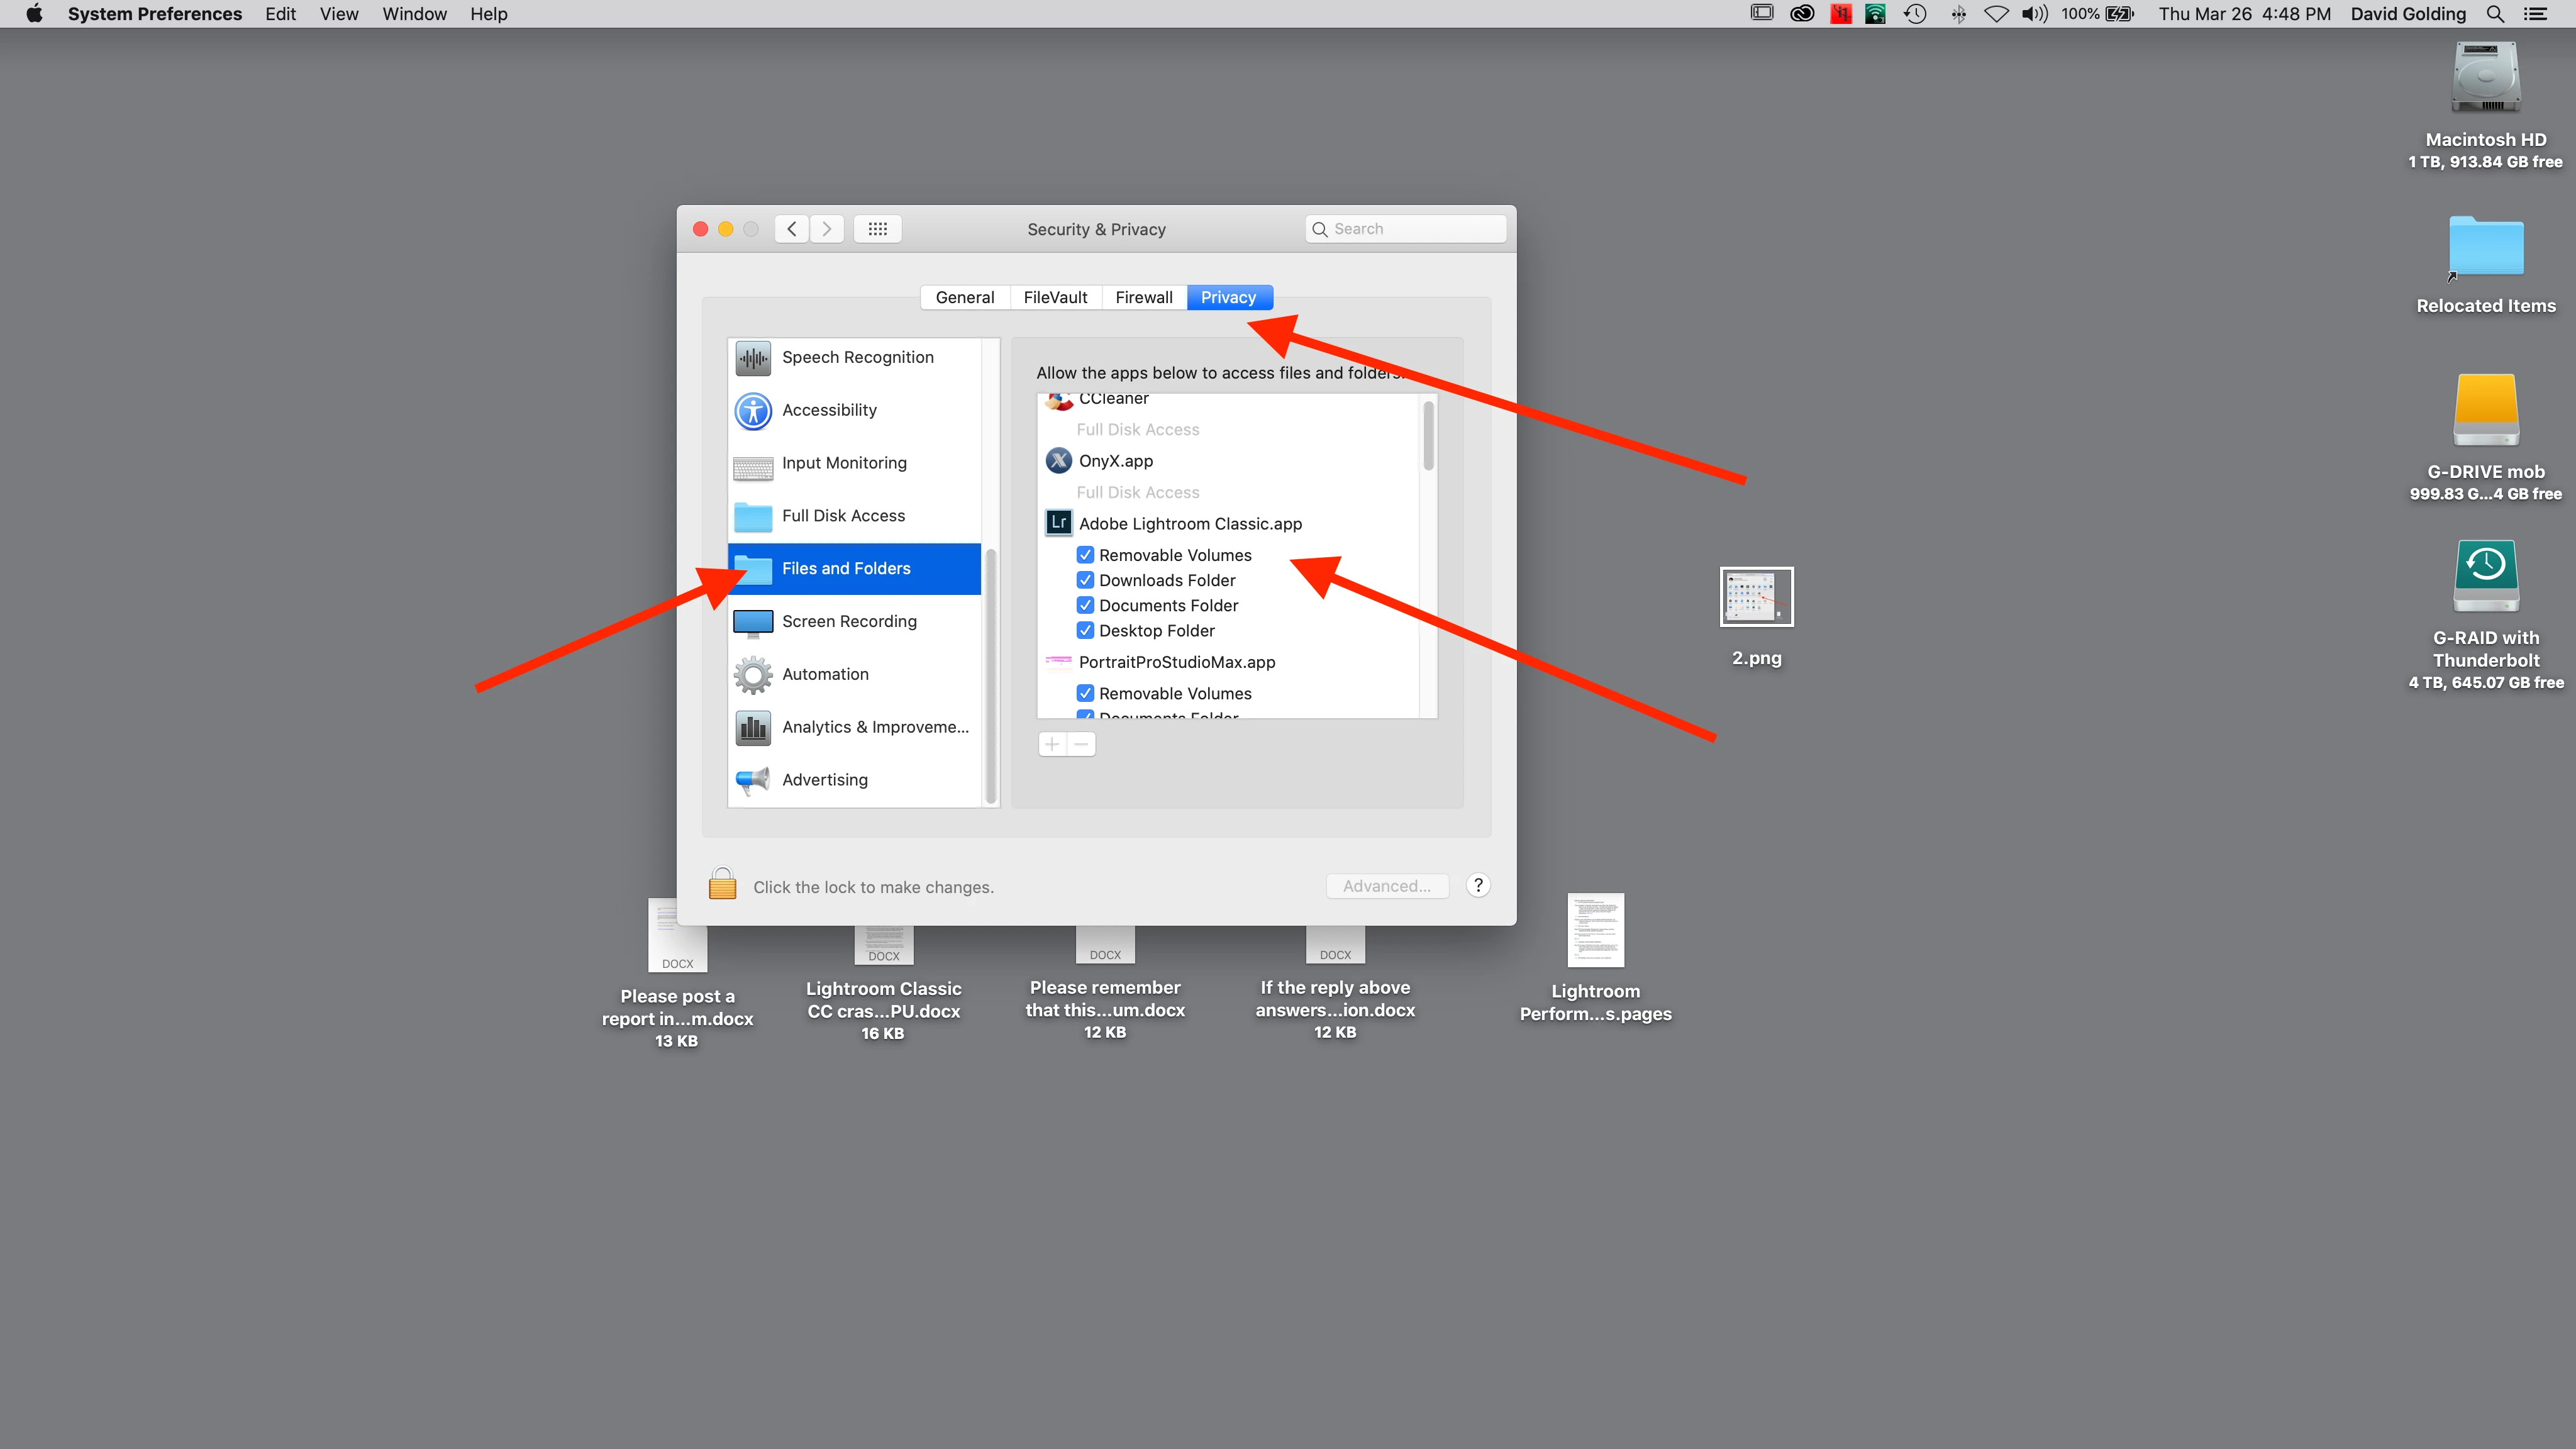The image size is (2576, 1449).
Task: Uncheck Lightroom Downloads Folder access
Action: point(1085,580)
